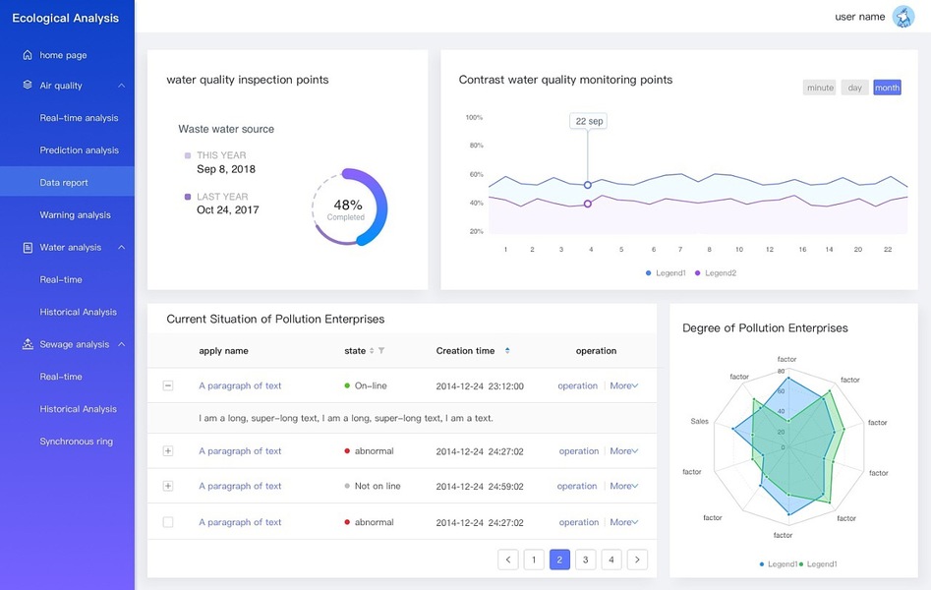
Task: Sort the table by Creation time arrows
Action: click(507, 351)
